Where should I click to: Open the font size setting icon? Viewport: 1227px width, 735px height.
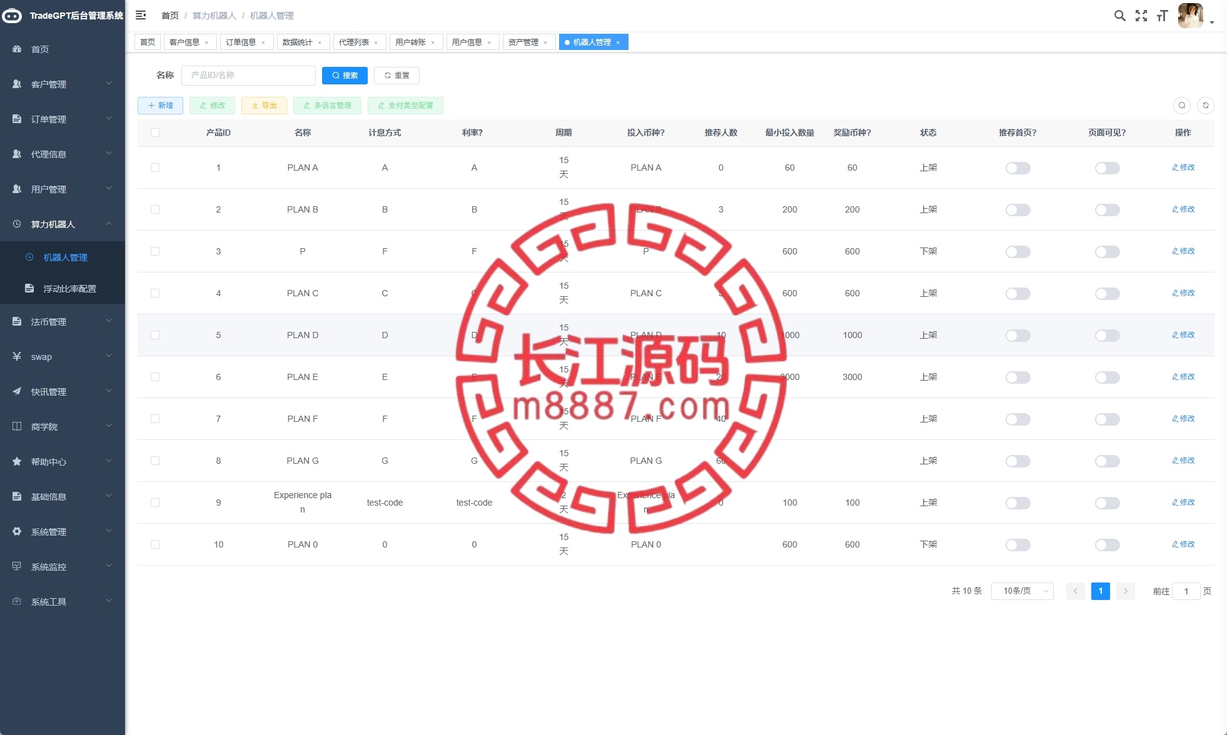pos(1163,16)
